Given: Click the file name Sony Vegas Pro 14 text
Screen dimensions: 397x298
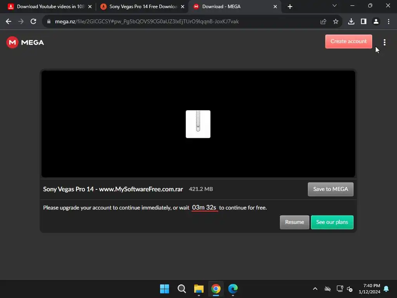Looking at the screenshot, I should coord(113,189).
